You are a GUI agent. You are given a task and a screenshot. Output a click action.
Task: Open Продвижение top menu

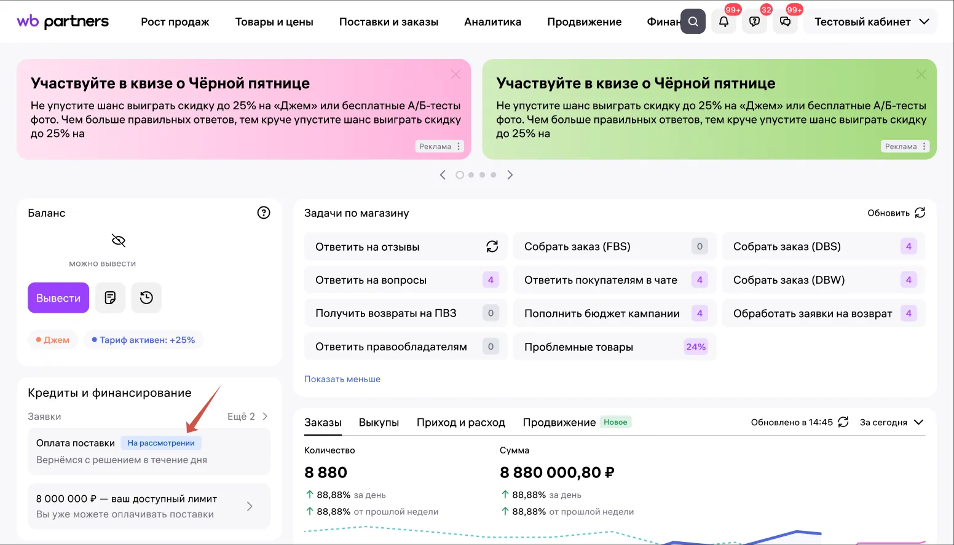(x=584, y=22)
